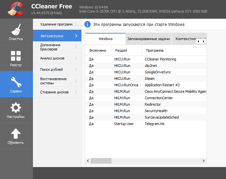The image size is (226, 179).
Task: Select the Сервис wrench section
Action: [x=16, y=84]
